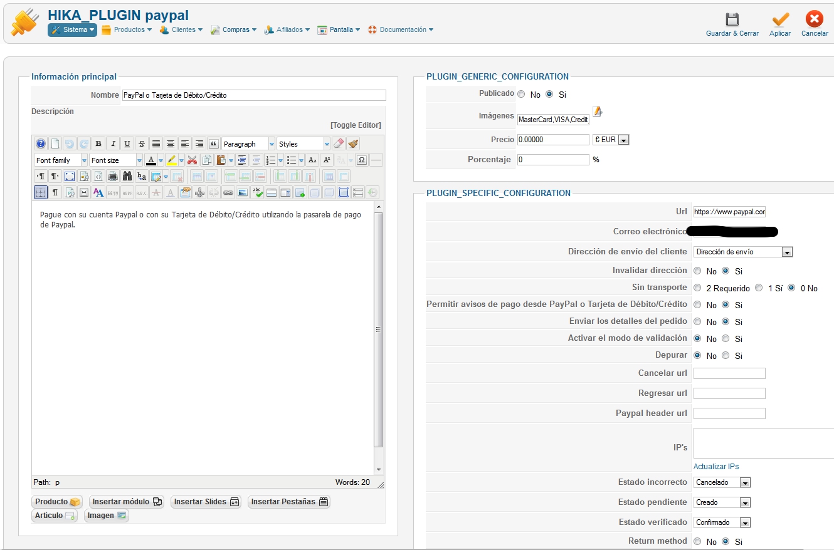Select '2 Requerido' for Sin transporte

697,288
